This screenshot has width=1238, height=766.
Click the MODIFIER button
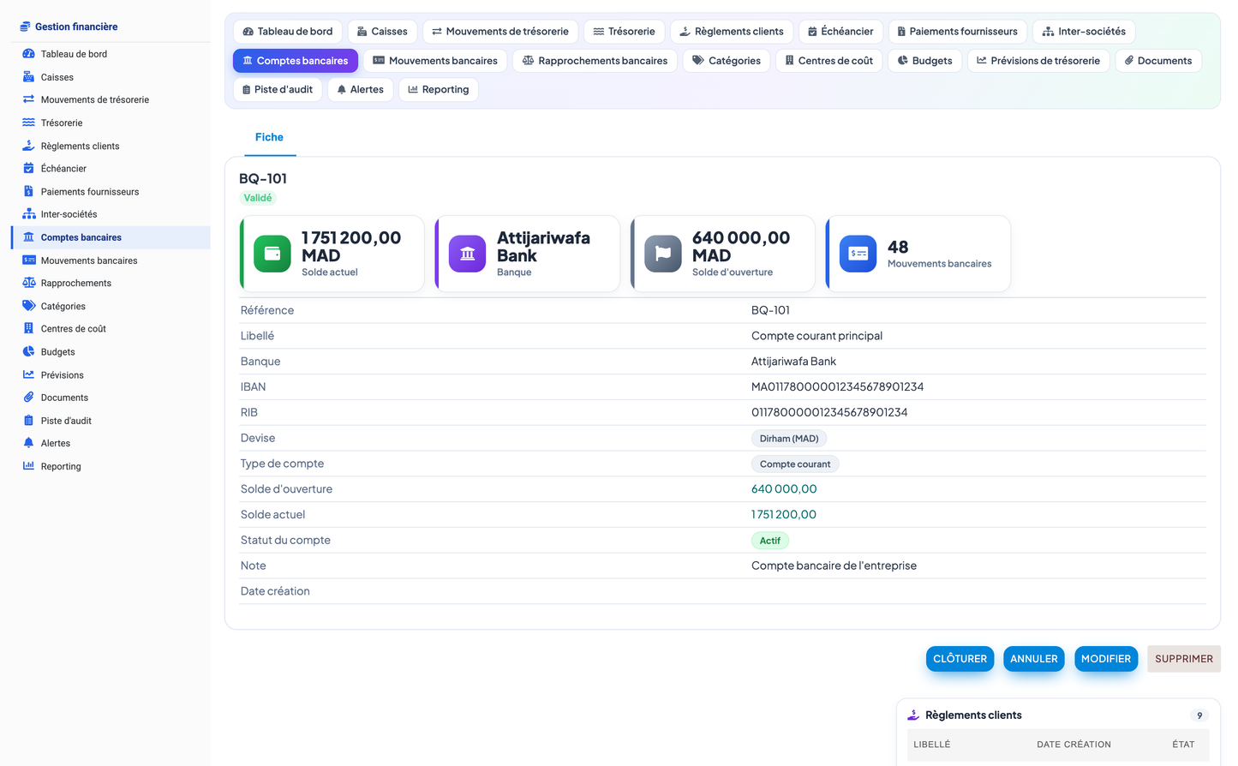click(x=1106, y=659)
